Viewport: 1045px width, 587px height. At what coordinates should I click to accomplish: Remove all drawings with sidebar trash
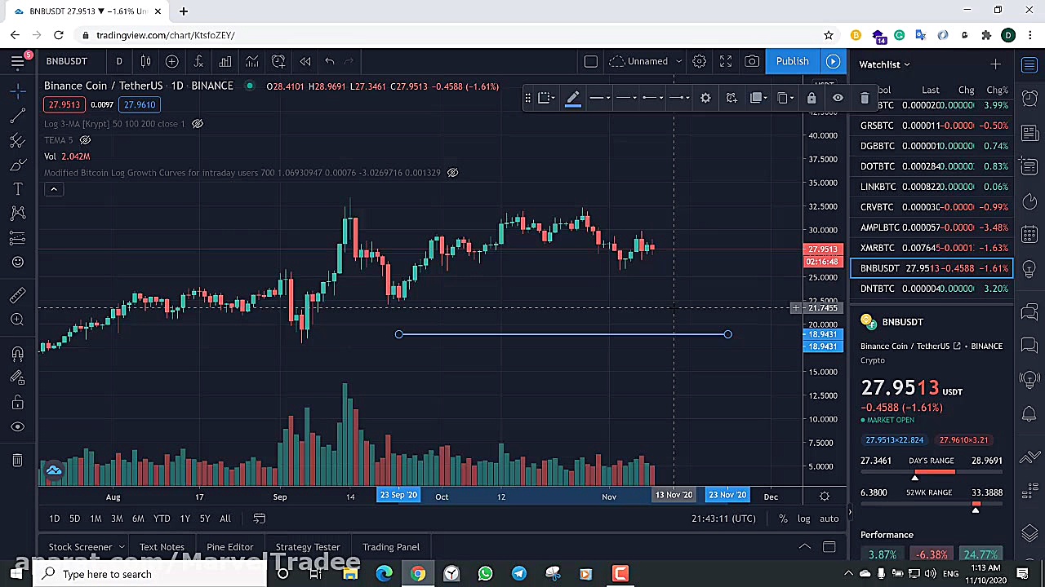pos(17,461)
